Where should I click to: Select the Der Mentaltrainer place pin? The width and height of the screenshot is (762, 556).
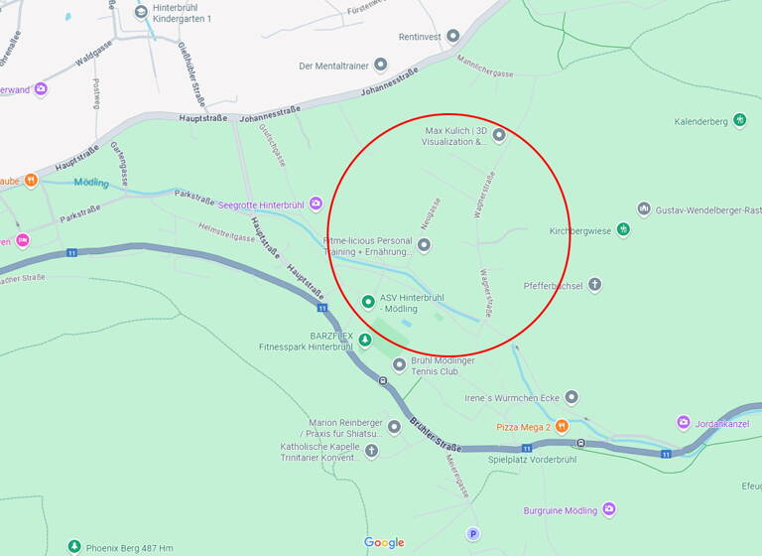pyautogui.click(x=381, y=65)
